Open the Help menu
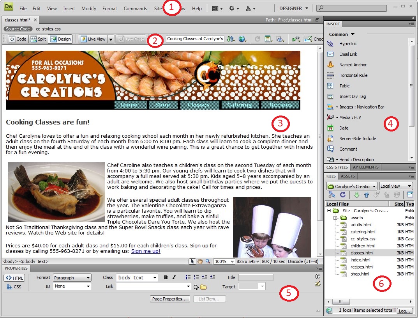The image size is (418, 318). coord(197,9)
